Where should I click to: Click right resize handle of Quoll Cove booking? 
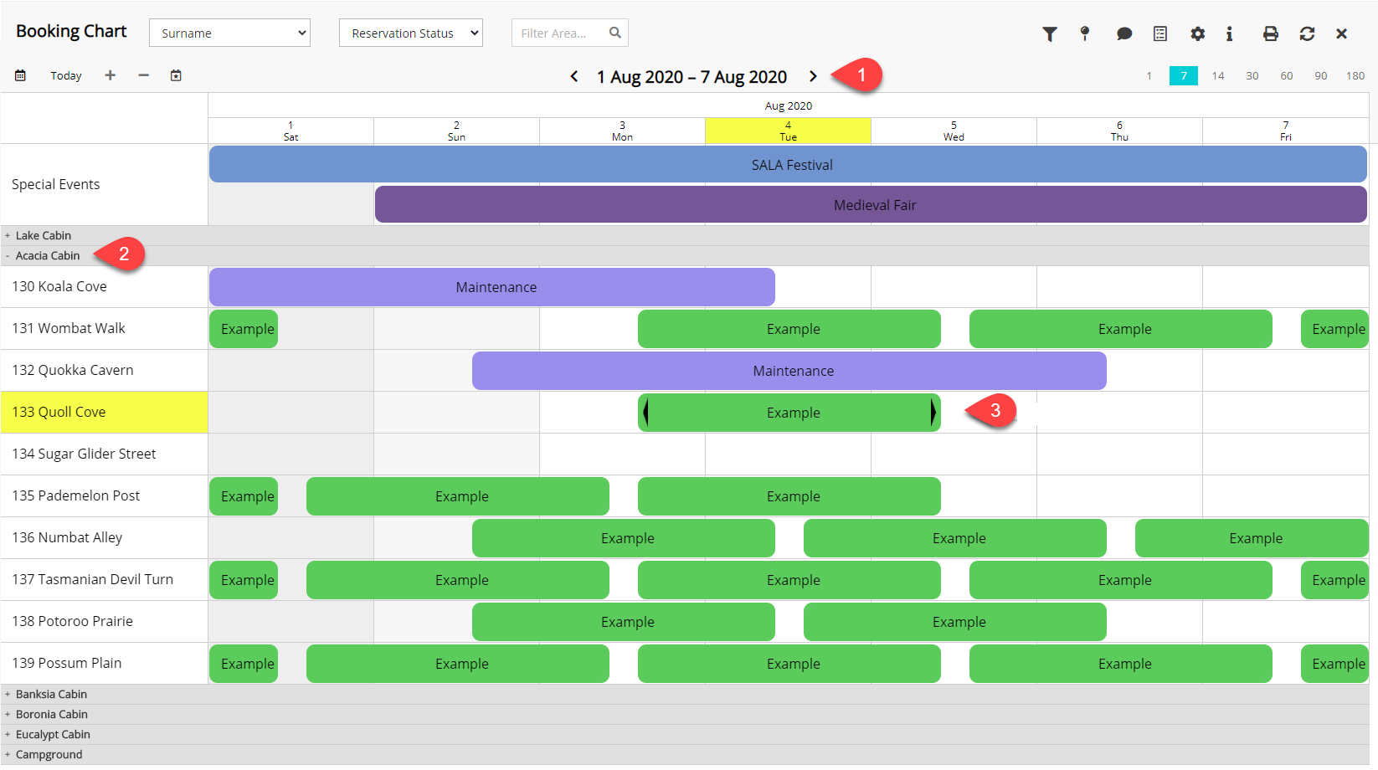(x=933, y=413)
